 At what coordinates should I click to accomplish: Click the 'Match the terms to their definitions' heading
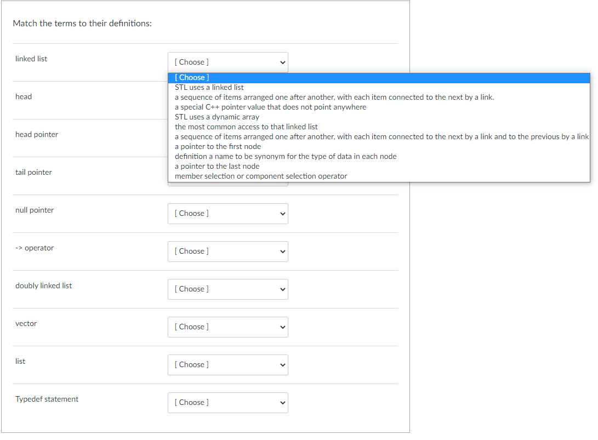coord(82,23)
